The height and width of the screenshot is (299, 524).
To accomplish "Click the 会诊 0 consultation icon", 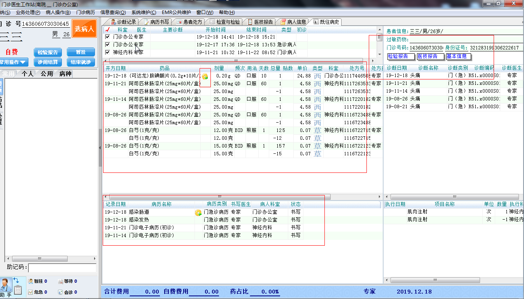I will coord(60,292).
